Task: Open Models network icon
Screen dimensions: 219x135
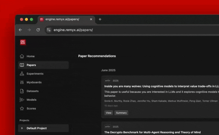Action: 22,100
